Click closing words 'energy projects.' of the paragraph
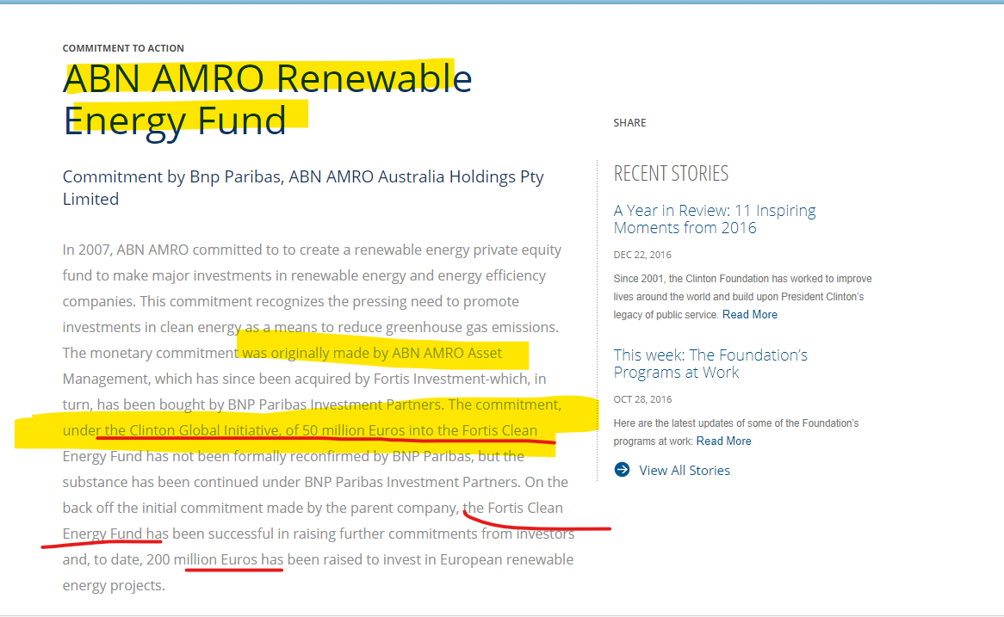1004x617 pixels. 114,586
